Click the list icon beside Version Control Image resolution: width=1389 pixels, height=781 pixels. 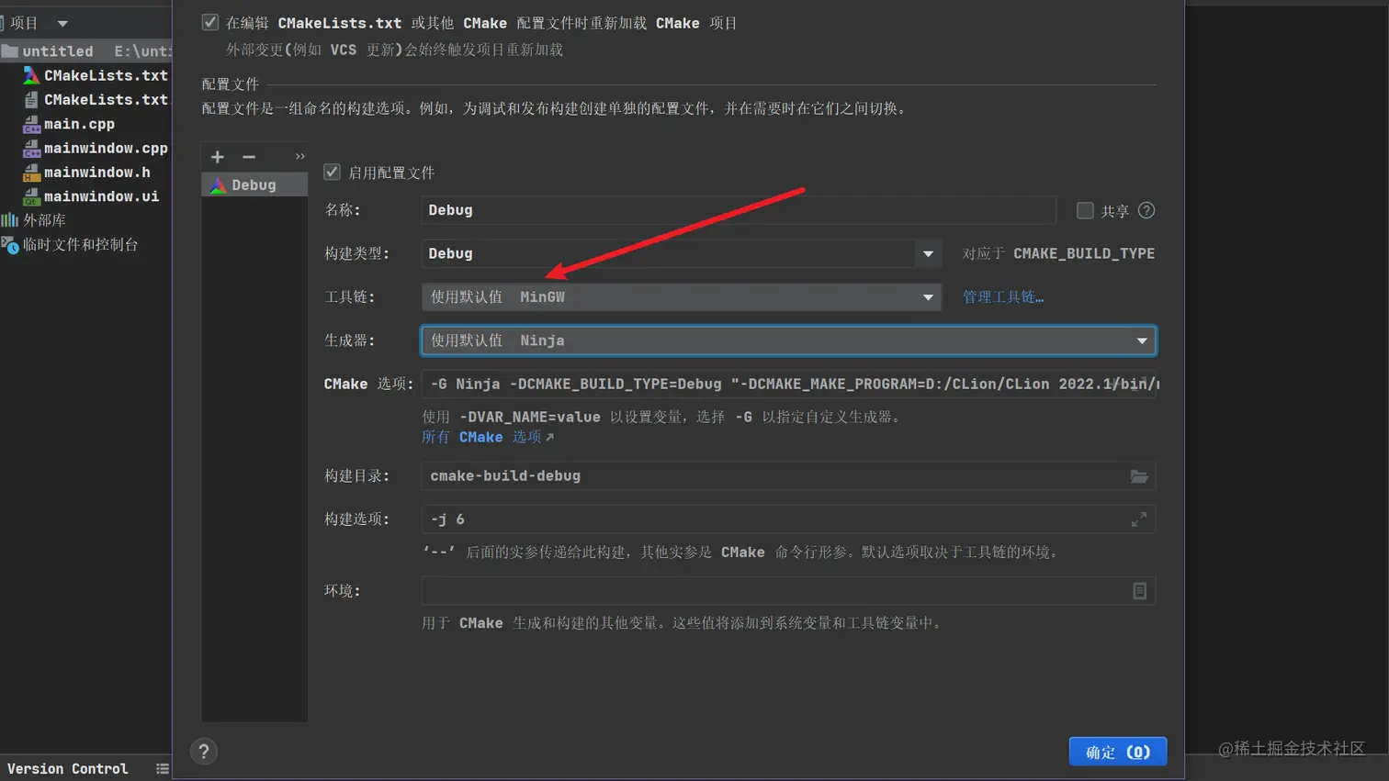[162, 769]
